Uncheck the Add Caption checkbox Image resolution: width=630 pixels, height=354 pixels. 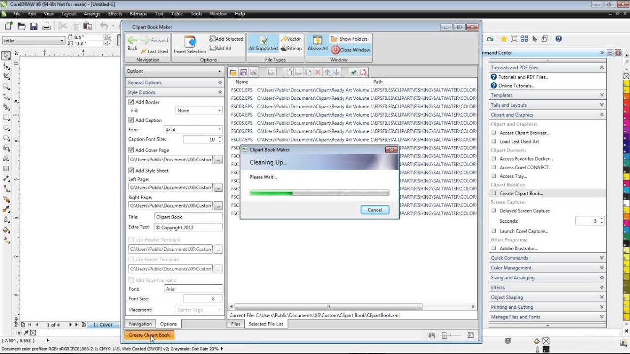(x=131, y=120)
